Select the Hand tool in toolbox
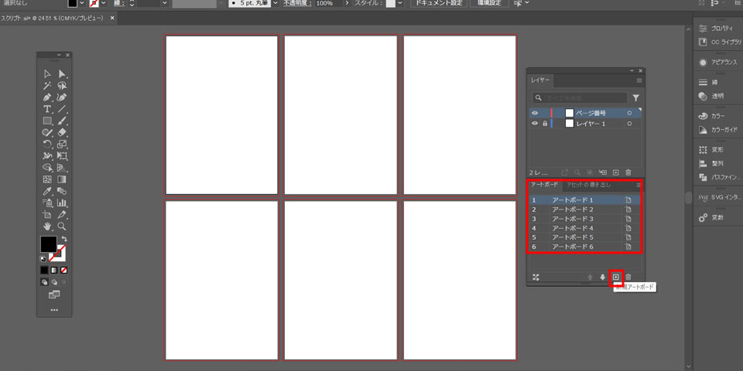 pos(47,226)
